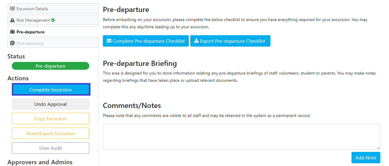
Task: Click the speech bubble icon for Post-excursion
Action: pos(12,43)
